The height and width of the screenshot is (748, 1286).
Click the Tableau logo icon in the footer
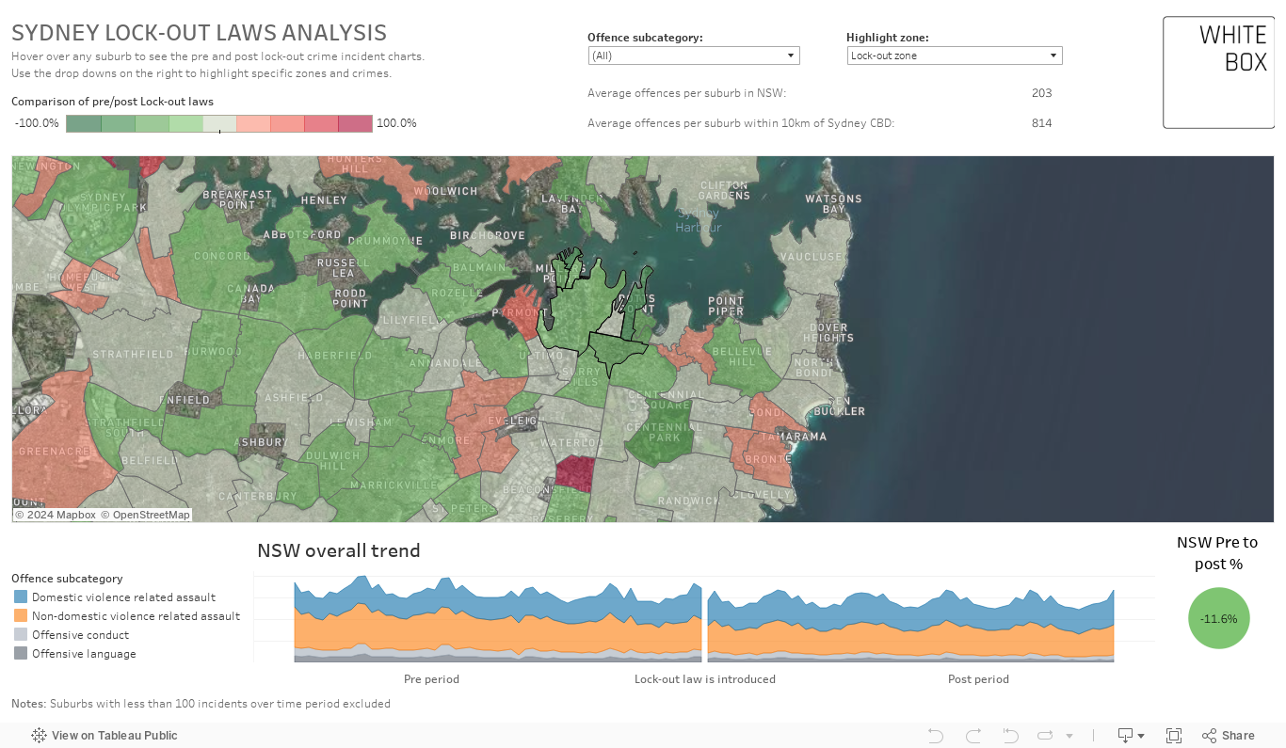point(39,736)
